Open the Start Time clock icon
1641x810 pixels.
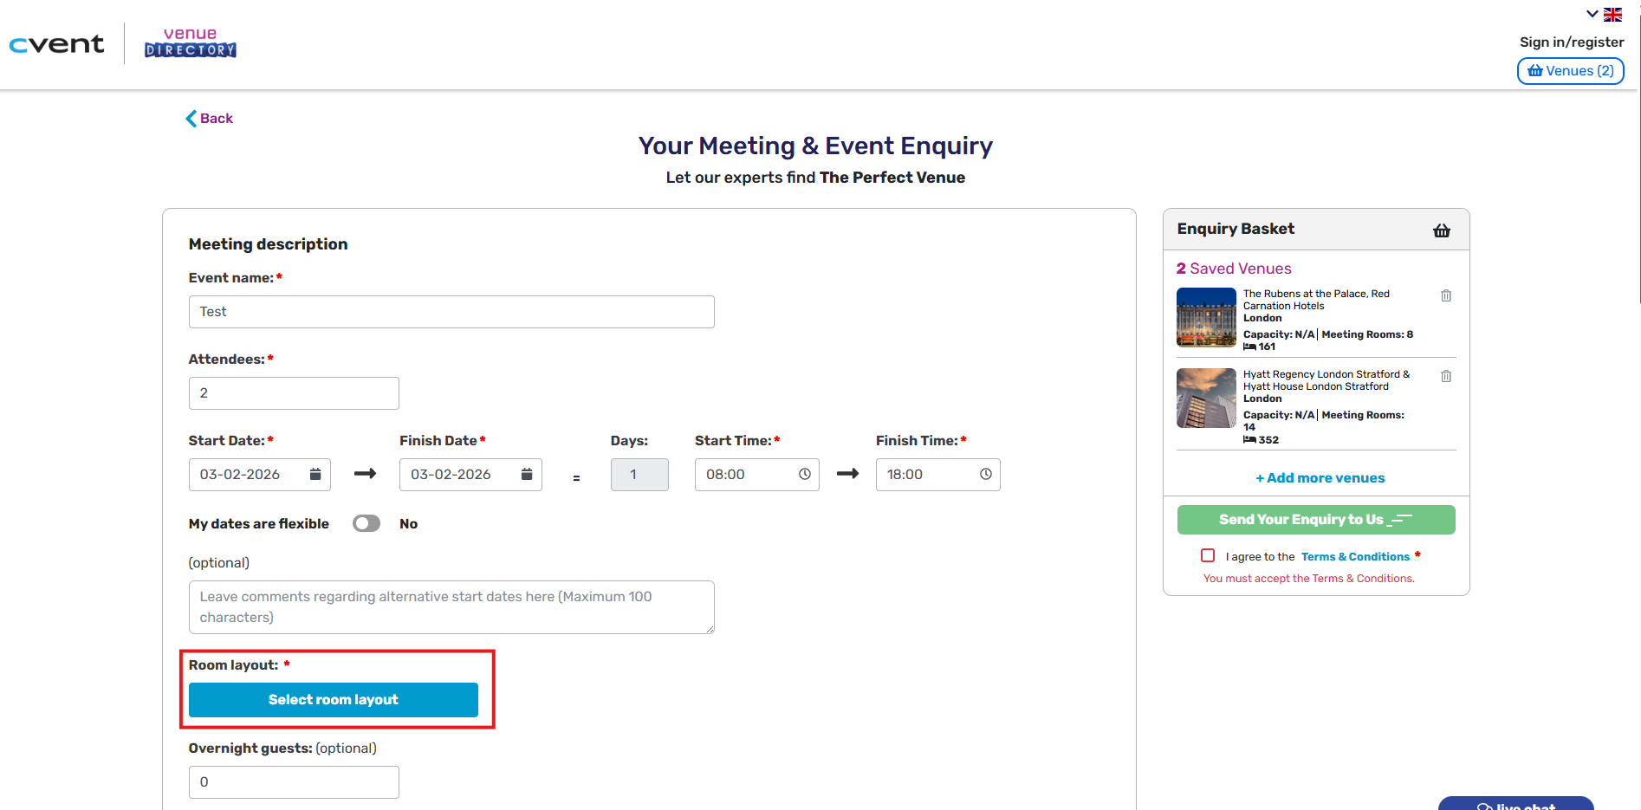coord(805,474)
